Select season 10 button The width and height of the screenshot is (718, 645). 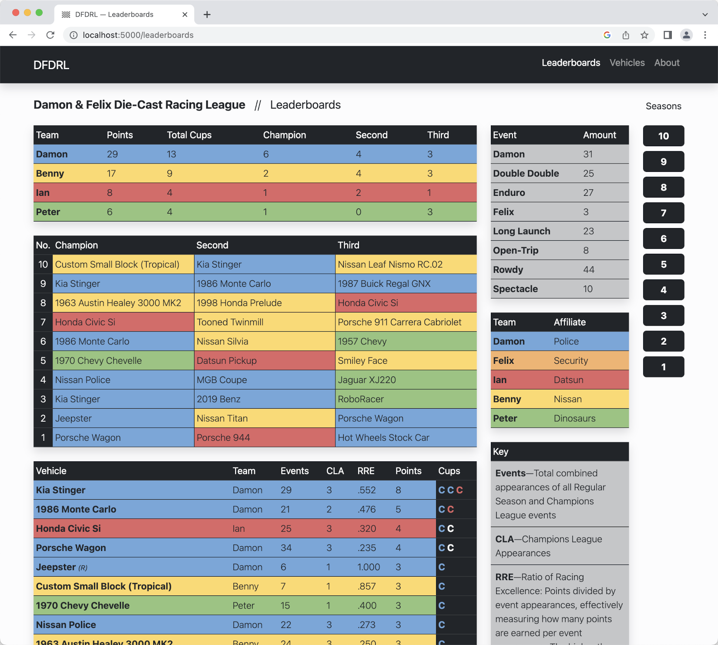point(663,136)
